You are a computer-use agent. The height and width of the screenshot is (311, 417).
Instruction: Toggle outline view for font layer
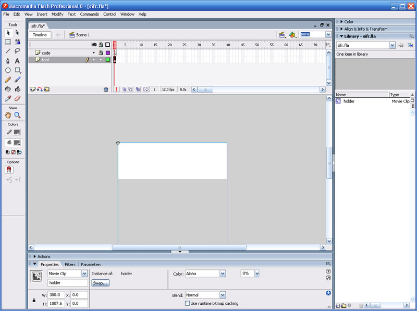tap(108, 60)
